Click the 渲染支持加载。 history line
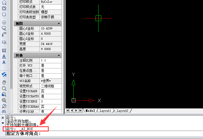 point(18,121)
